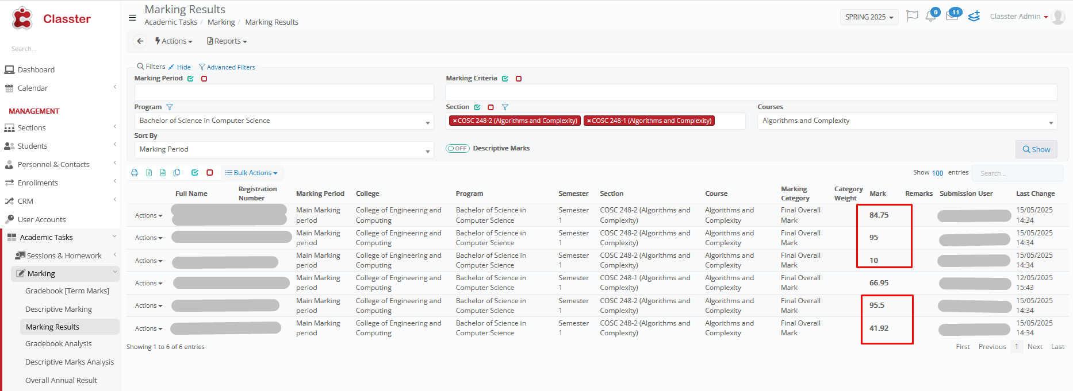
Task: Open the flag notifications icon
Action: pyautogui.click(x=912, y=16)
